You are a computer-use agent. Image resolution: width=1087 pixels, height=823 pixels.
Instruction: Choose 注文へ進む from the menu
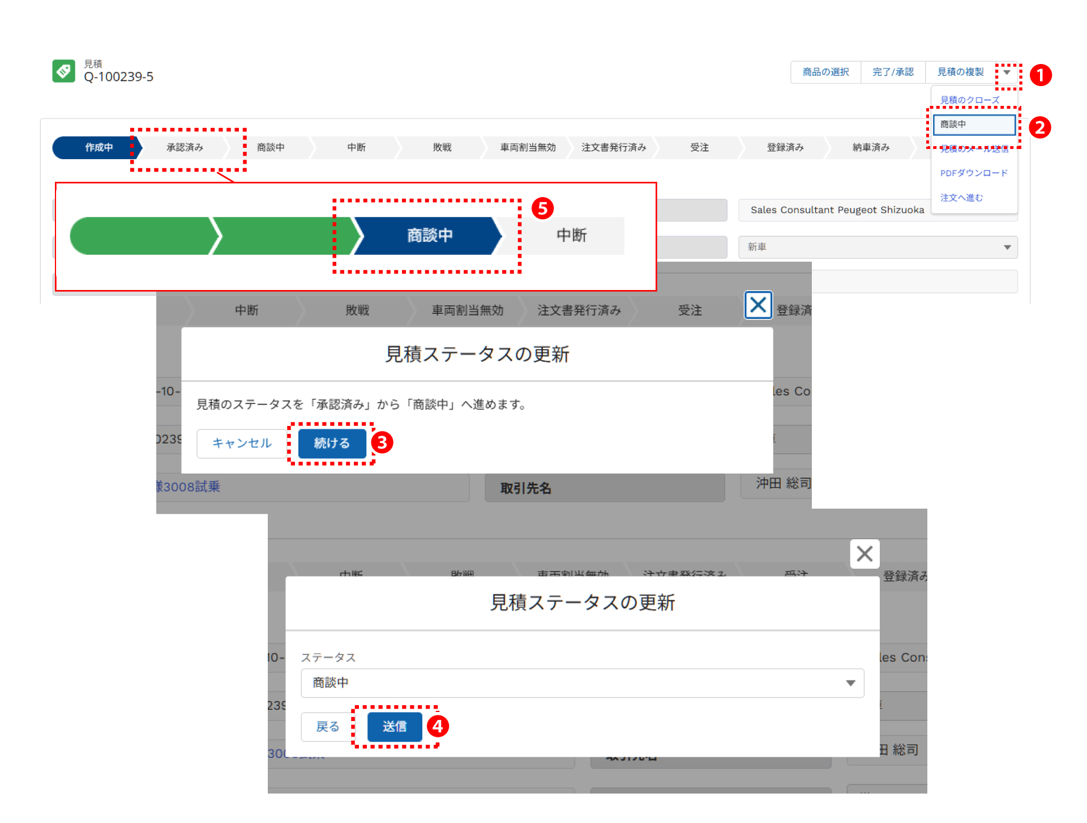(961, 198)
